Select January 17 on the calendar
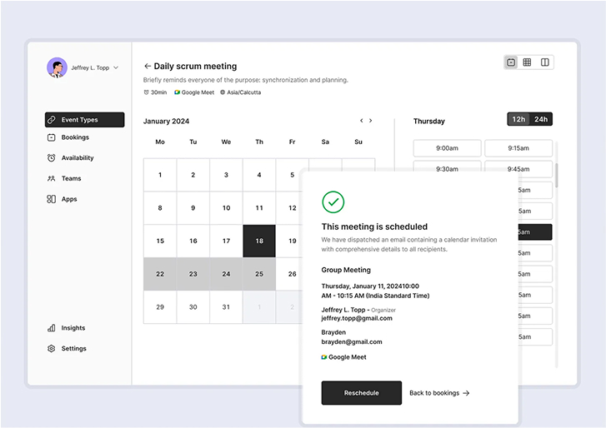 click(226, 241)
